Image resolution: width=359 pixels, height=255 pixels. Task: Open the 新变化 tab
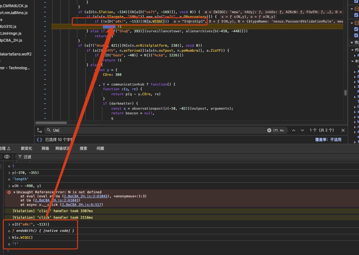point(27,148)
